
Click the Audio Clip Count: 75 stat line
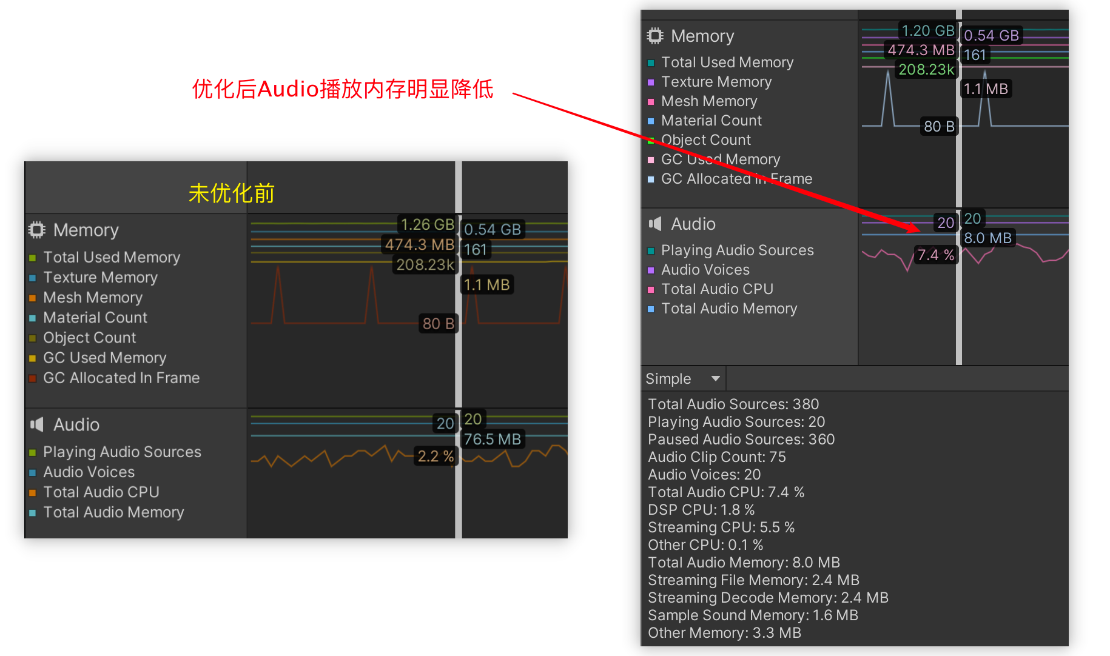pyautogui.click(x=716, y=457)
